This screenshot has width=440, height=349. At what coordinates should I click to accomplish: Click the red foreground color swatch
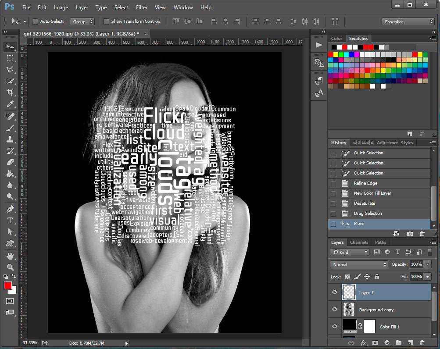(x=8, y=286)
